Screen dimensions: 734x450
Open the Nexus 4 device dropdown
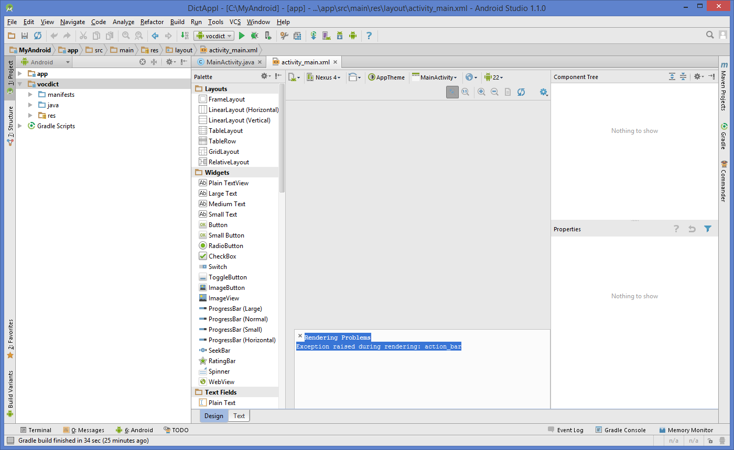[x=323, y=77]
